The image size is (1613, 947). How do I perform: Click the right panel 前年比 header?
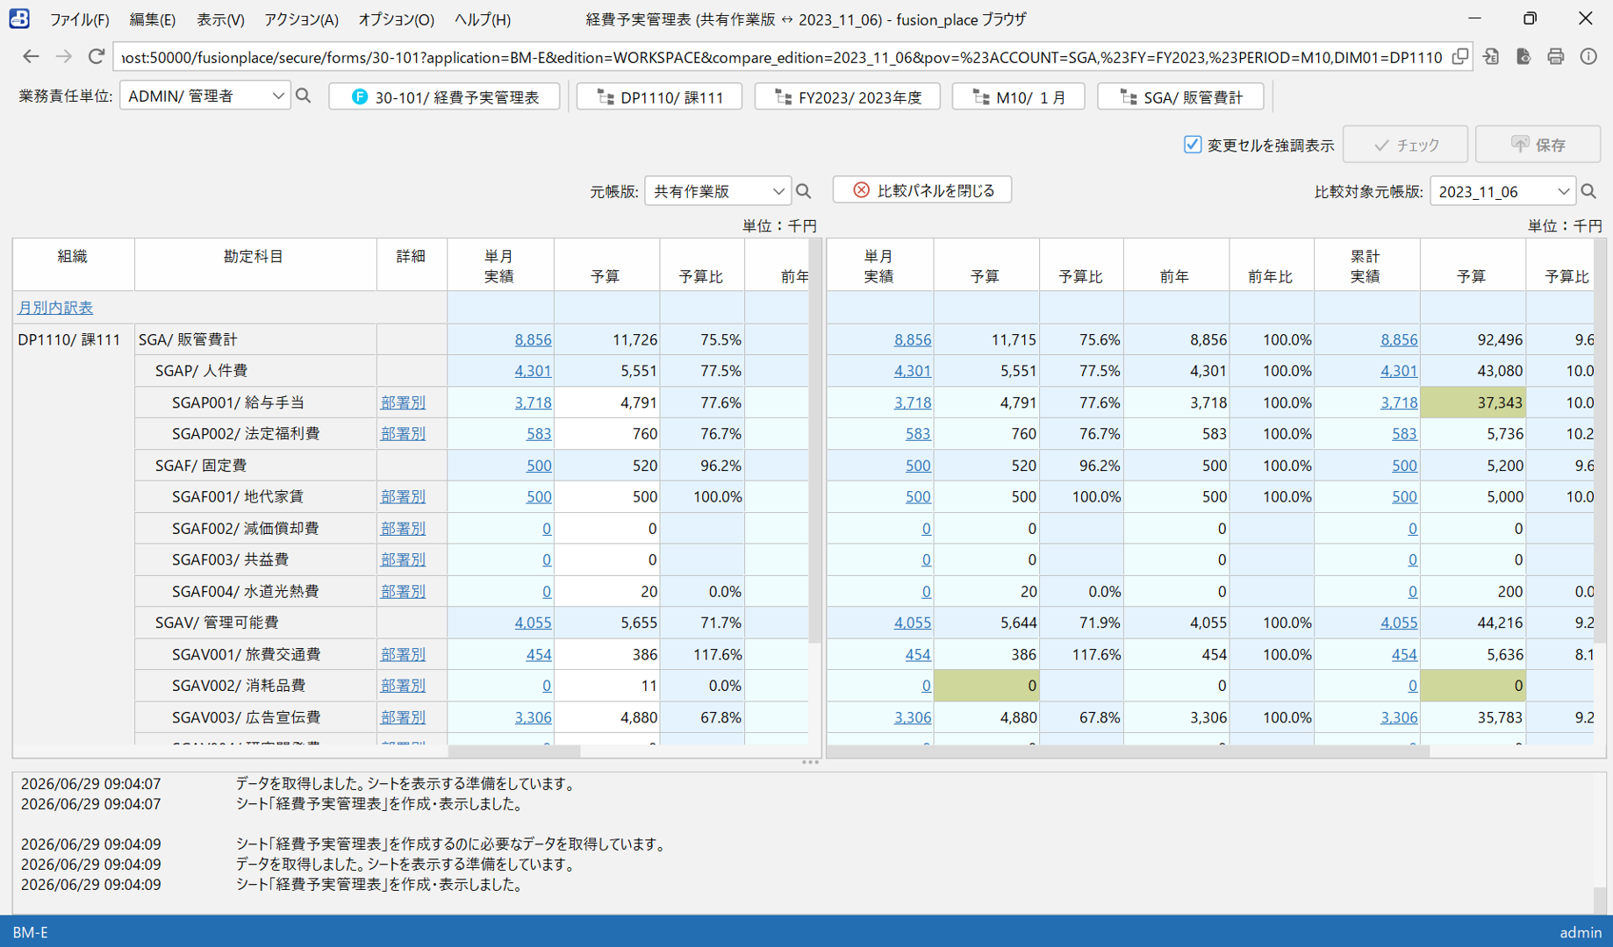pyautogui.click(x=1271, y=266)
